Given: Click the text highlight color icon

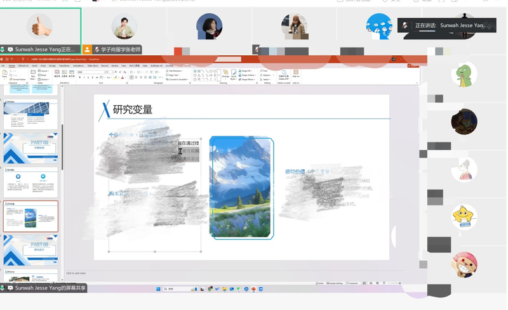Looking at the screenshot, I should 116,77.
